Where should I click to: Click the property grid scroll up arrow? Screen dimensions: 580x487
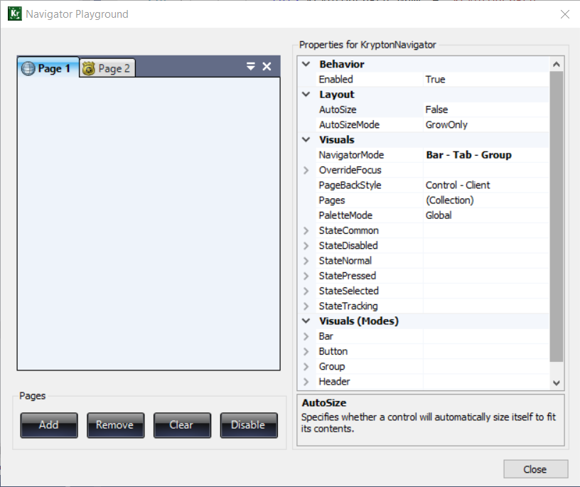pyautogui.click(x=556, y=64)
